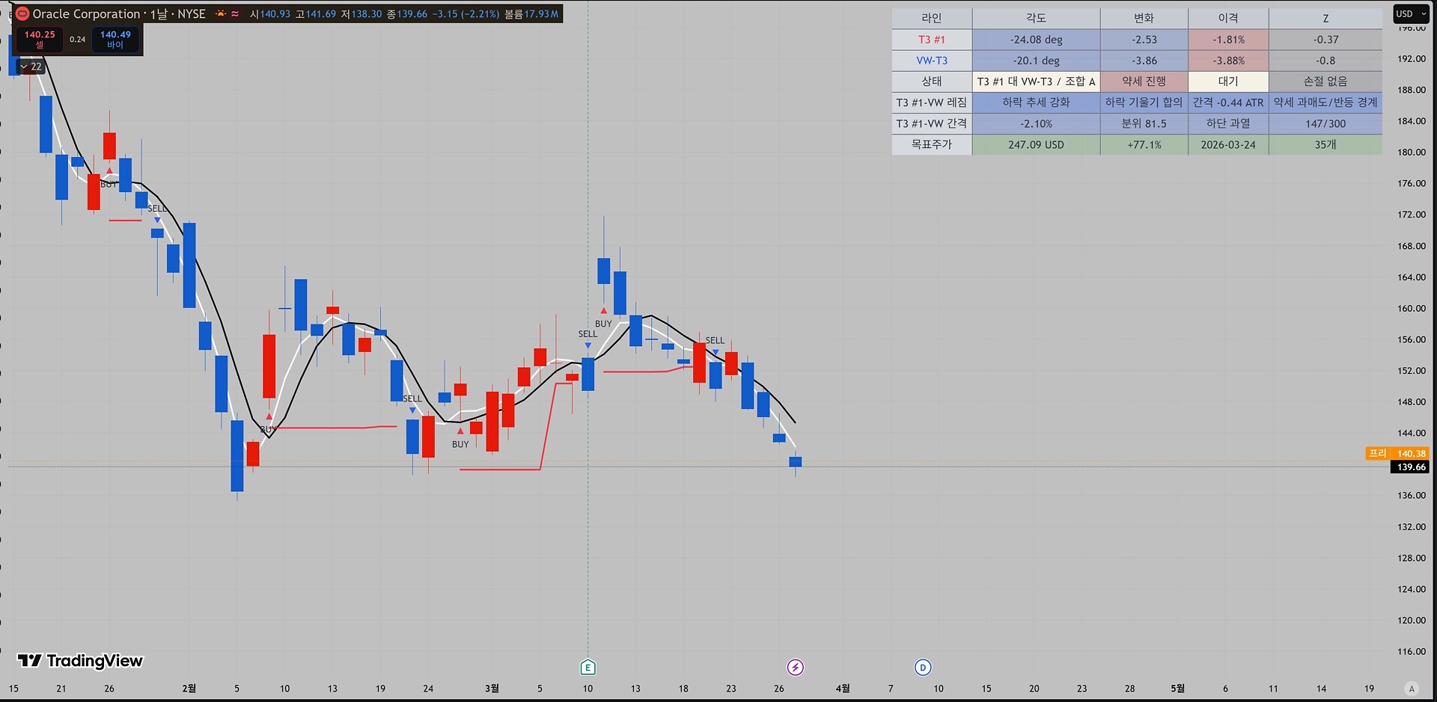Click the VW-T3 row label in table
Screen dimensions: 1437x702
931,61
